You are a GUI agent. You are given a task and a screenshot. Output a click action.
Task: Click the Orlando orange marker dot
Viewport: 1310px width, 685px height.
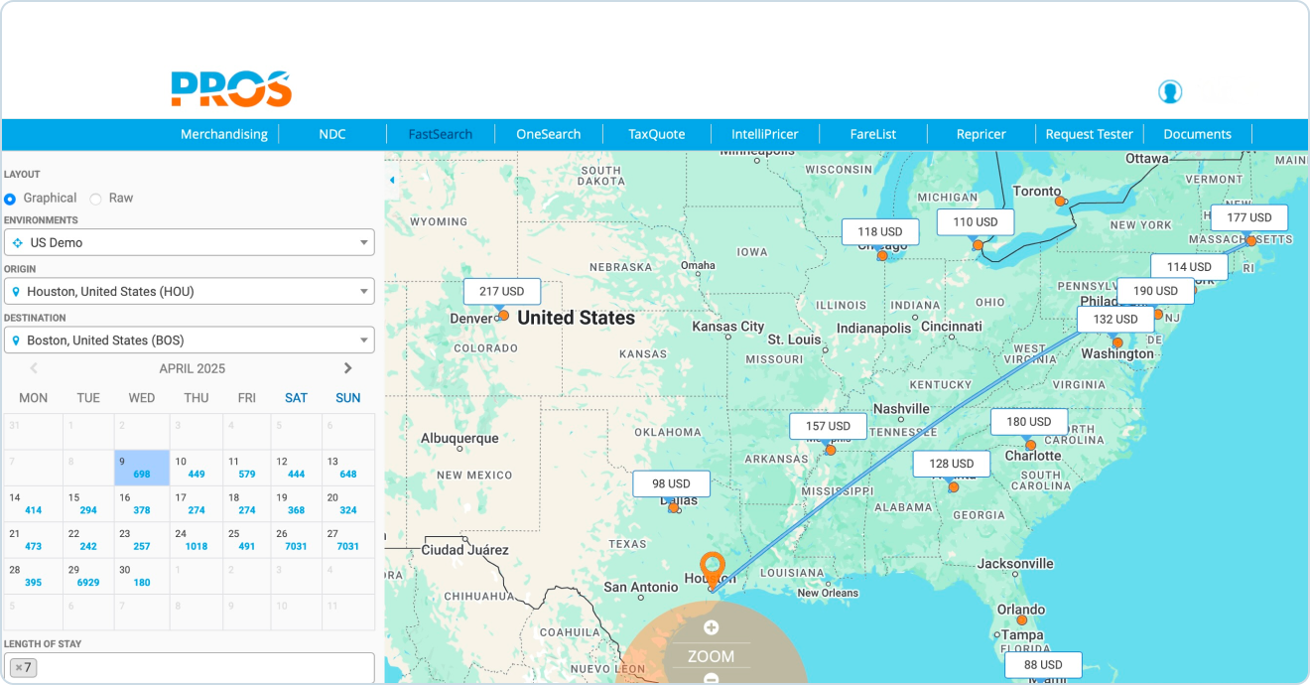[1021, 620]
